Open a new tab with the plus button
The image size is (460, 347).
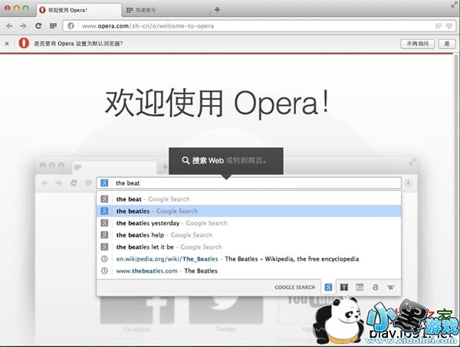(217, 10)
